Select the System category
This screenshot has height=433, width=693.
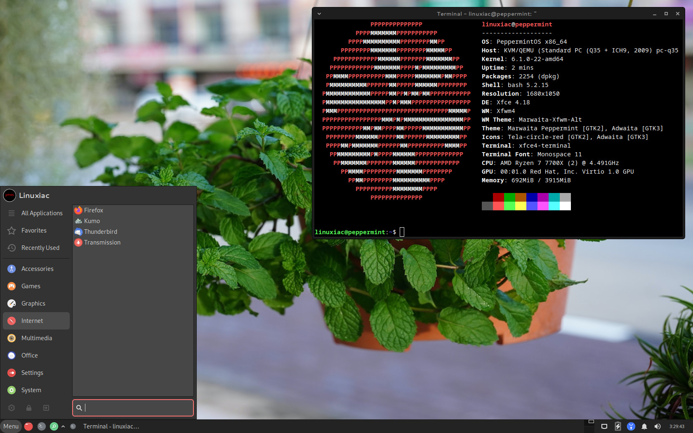36,390
